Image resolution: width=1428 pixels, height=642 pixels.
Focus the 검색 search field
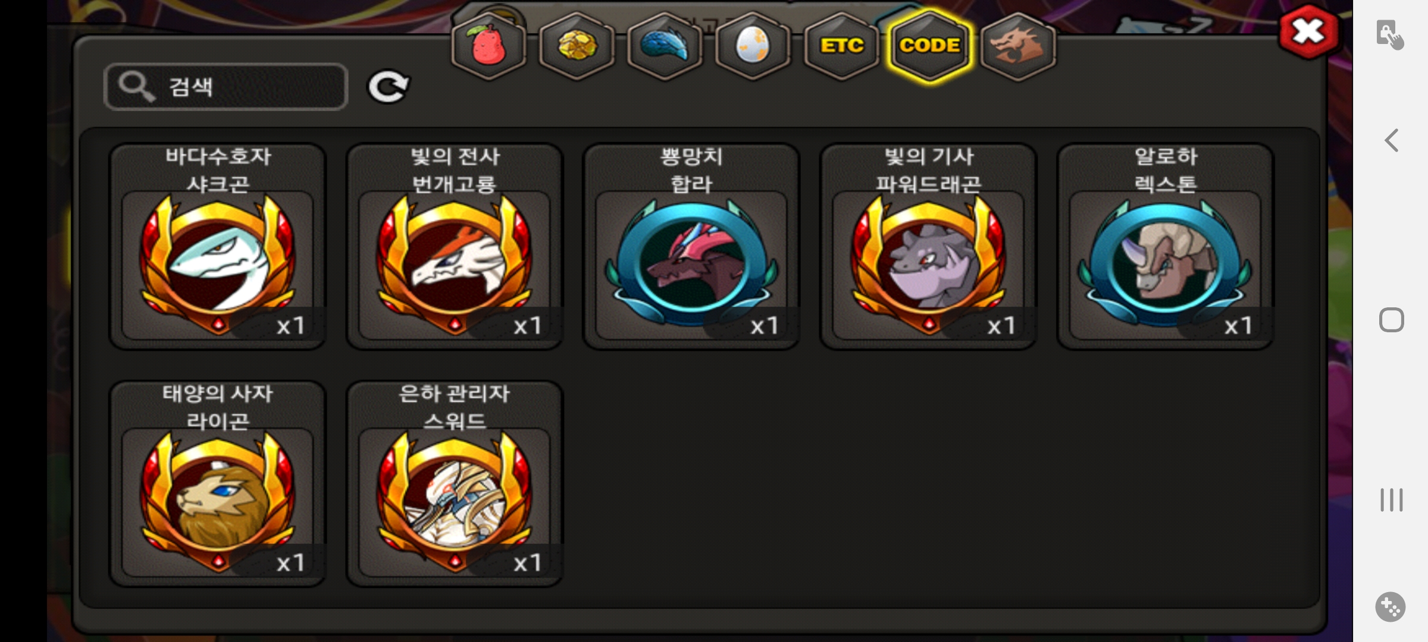[x=226, y=87]
